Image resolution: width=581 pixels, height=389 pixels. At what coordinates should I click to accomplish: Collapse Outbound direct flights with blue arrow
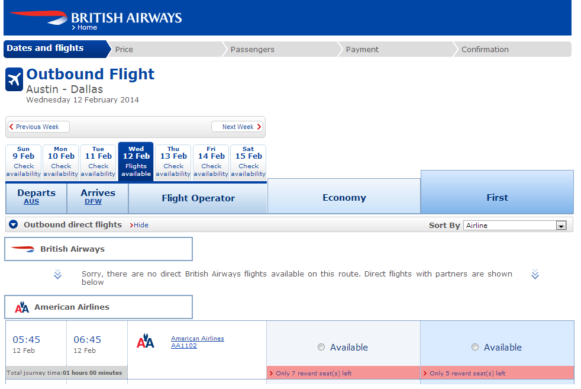coord(14,224)
